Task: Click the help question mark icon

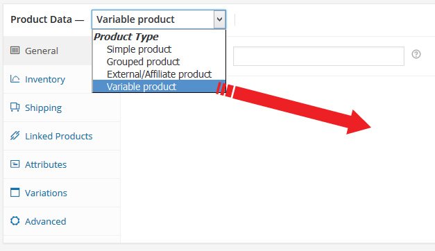Action: (x=416, y=54)
